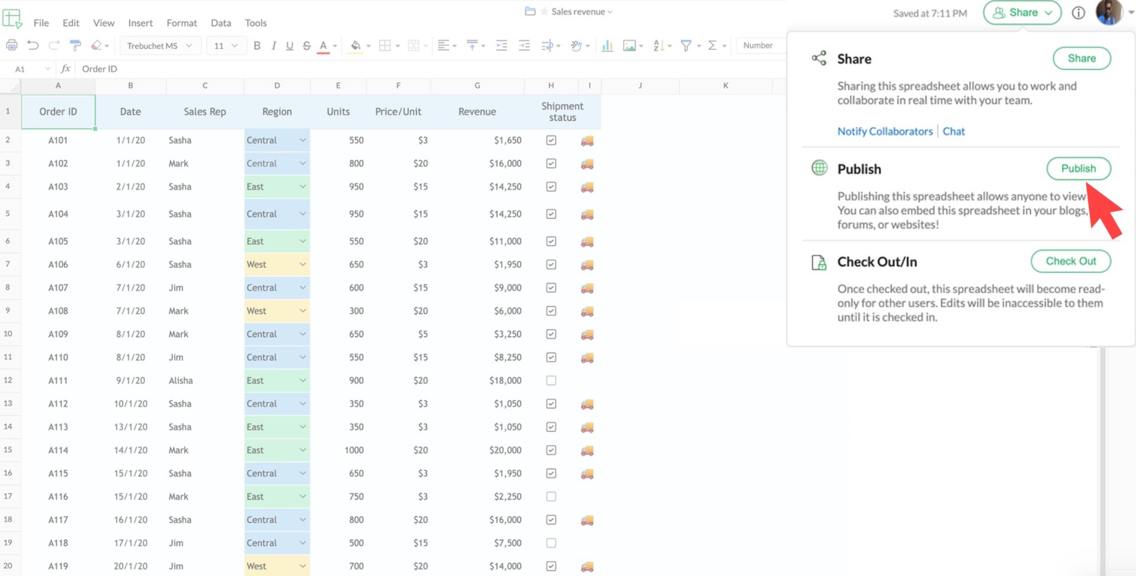Screen dimensions: 1136x576
Task: Insert a chart using chart icon
Action: click(x=607, y=46)
